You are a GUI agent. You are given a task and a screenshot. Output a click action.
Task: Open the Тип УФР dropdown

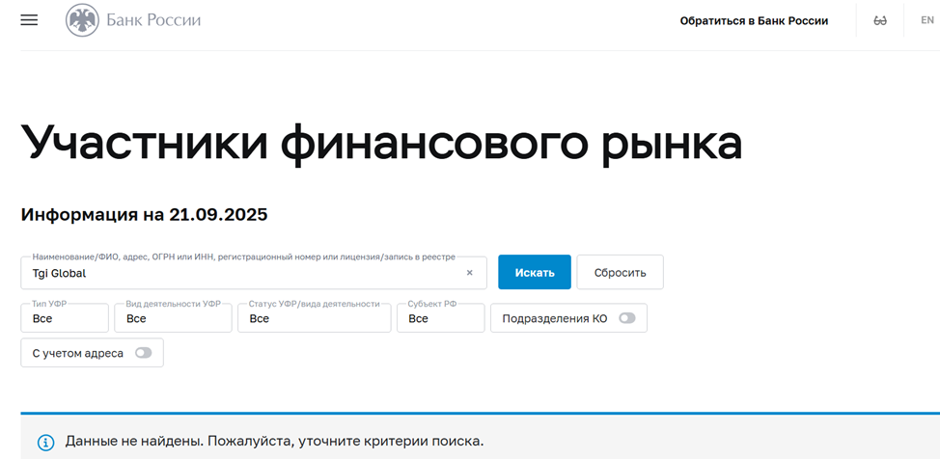tap(65, 318)
